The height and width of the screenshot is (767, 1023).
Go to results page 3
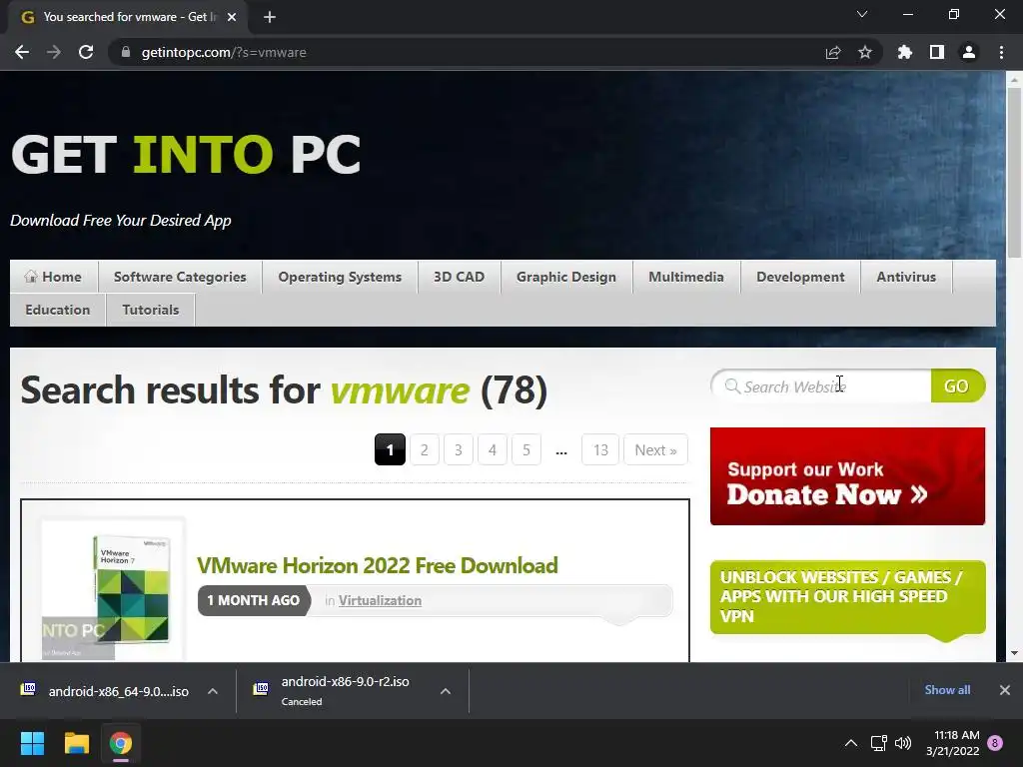458,450
